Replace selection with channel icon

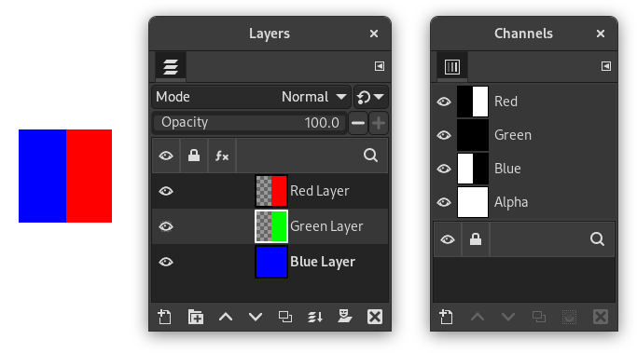(x=569, y=317)
